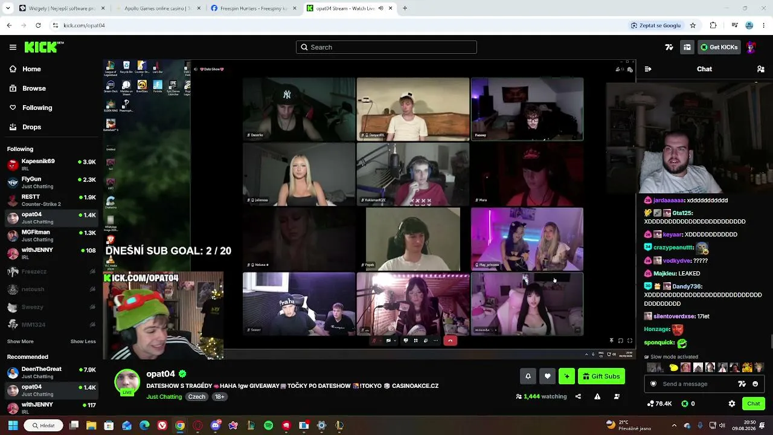This screenshot has height=435, width=773.
Task: Mute the opat04 Stream tab audio
Action: coord(380,8)
